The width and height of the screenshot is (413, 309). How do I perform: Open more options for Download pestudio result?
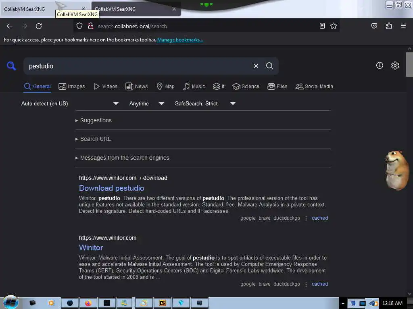pyautogui.click(x=306, y=218)
